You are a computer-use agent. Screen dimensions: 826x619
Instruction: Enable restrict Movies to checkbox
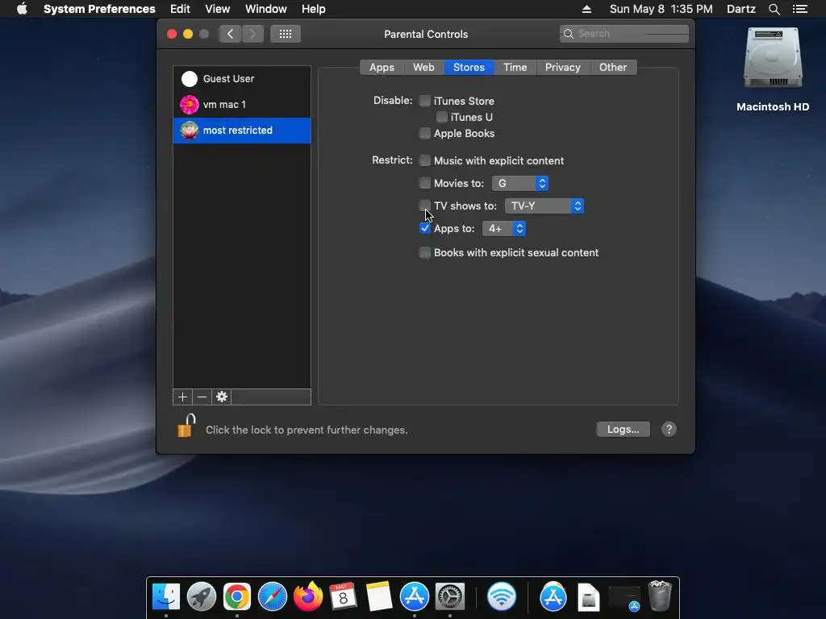(425, 183)
